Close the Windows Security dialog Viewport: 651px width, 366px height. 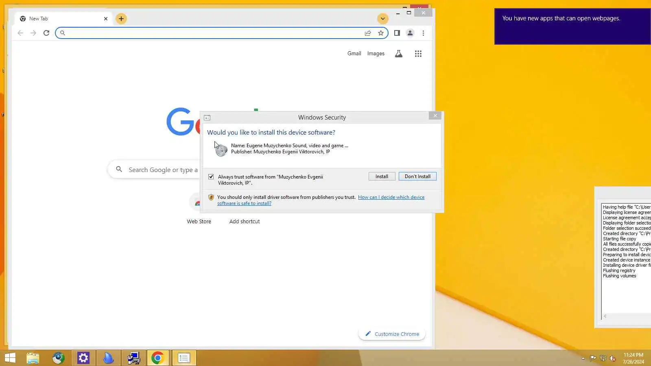pyautogui.click(x=435, y=116)
